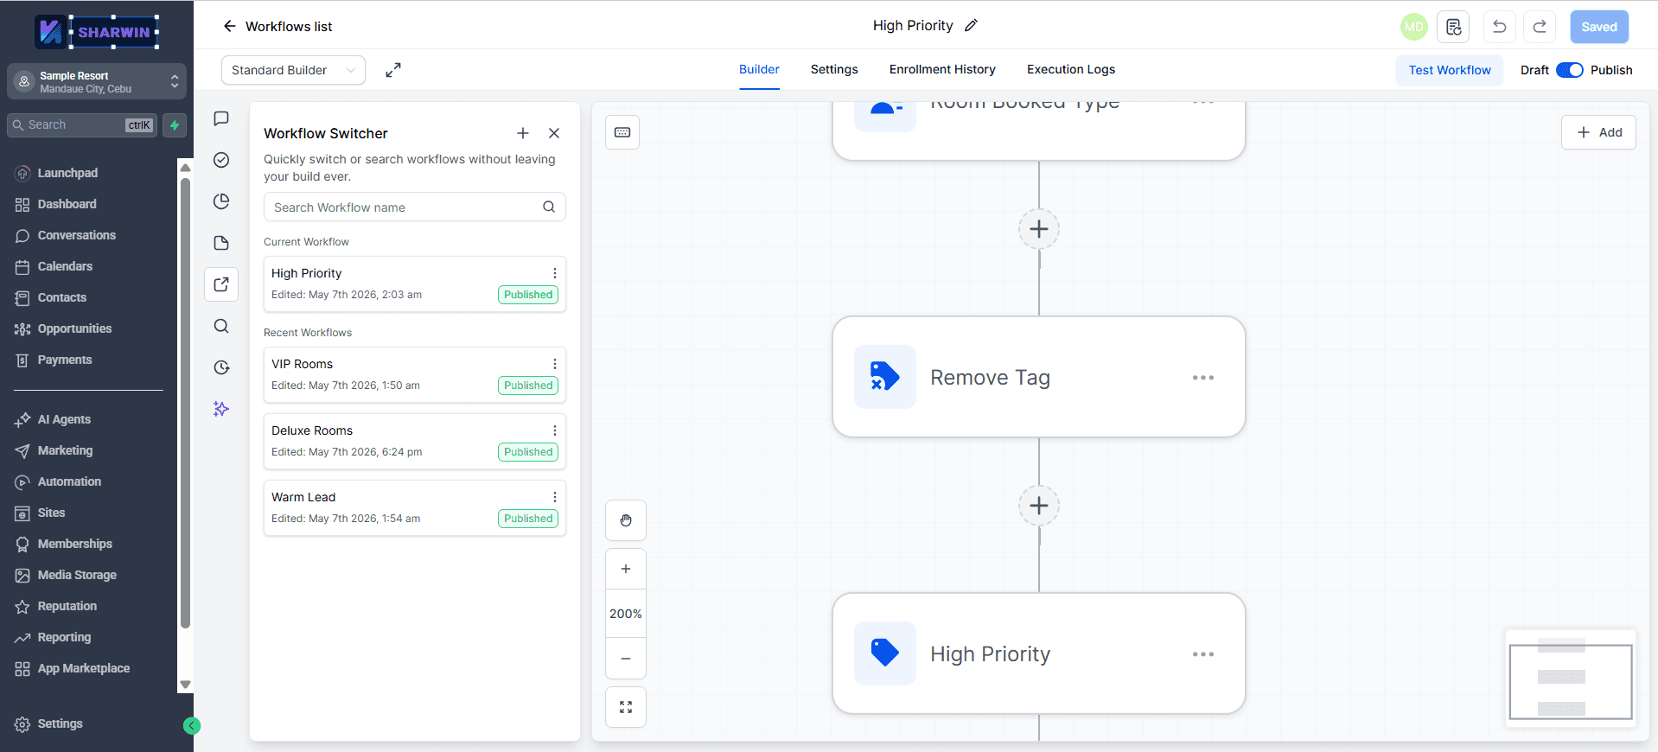This screenshot has height=752, width=1658.
Task: Open the Standard Builder dropdown
Action: (x=293, y=70)
